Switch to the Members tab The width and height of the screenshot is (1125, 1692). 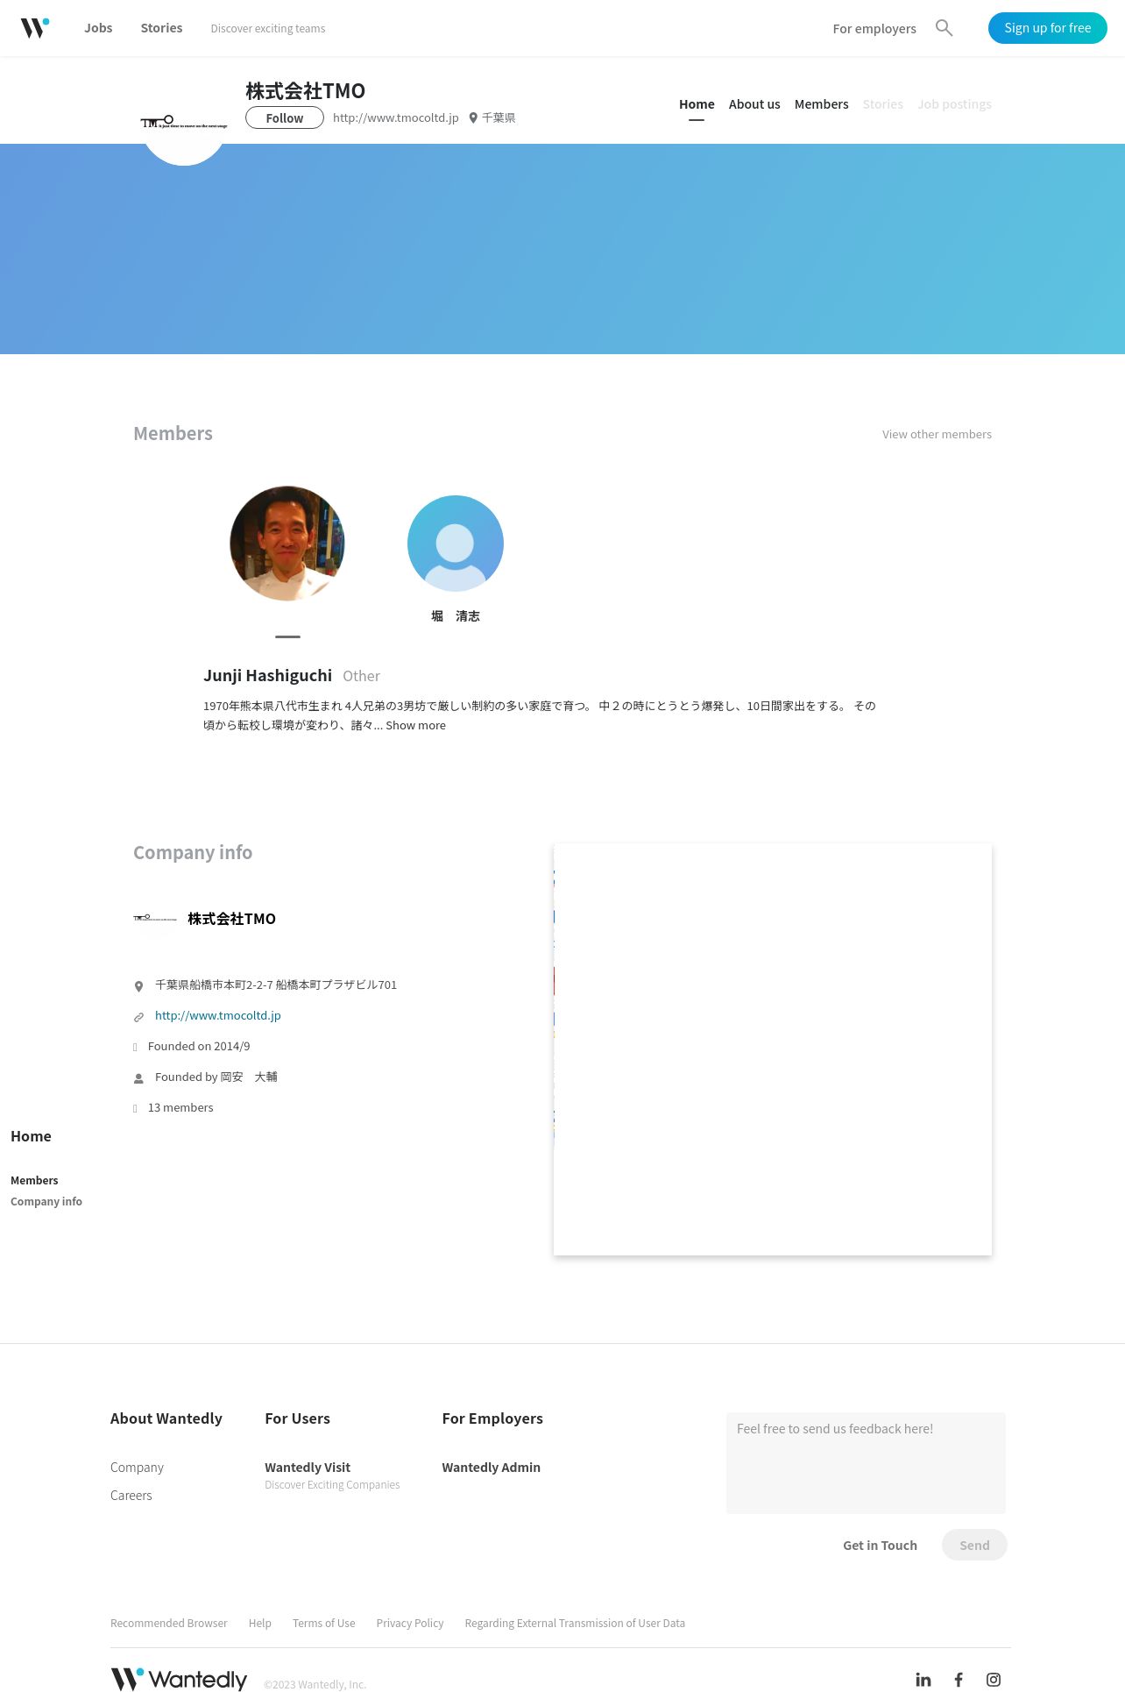point(822,104)
